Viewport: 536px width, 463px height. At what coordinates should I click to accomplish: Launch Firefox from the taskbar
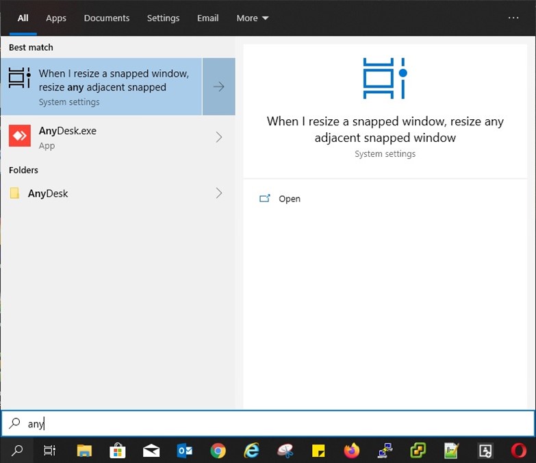pyautogui.click(x=352, y=451)
